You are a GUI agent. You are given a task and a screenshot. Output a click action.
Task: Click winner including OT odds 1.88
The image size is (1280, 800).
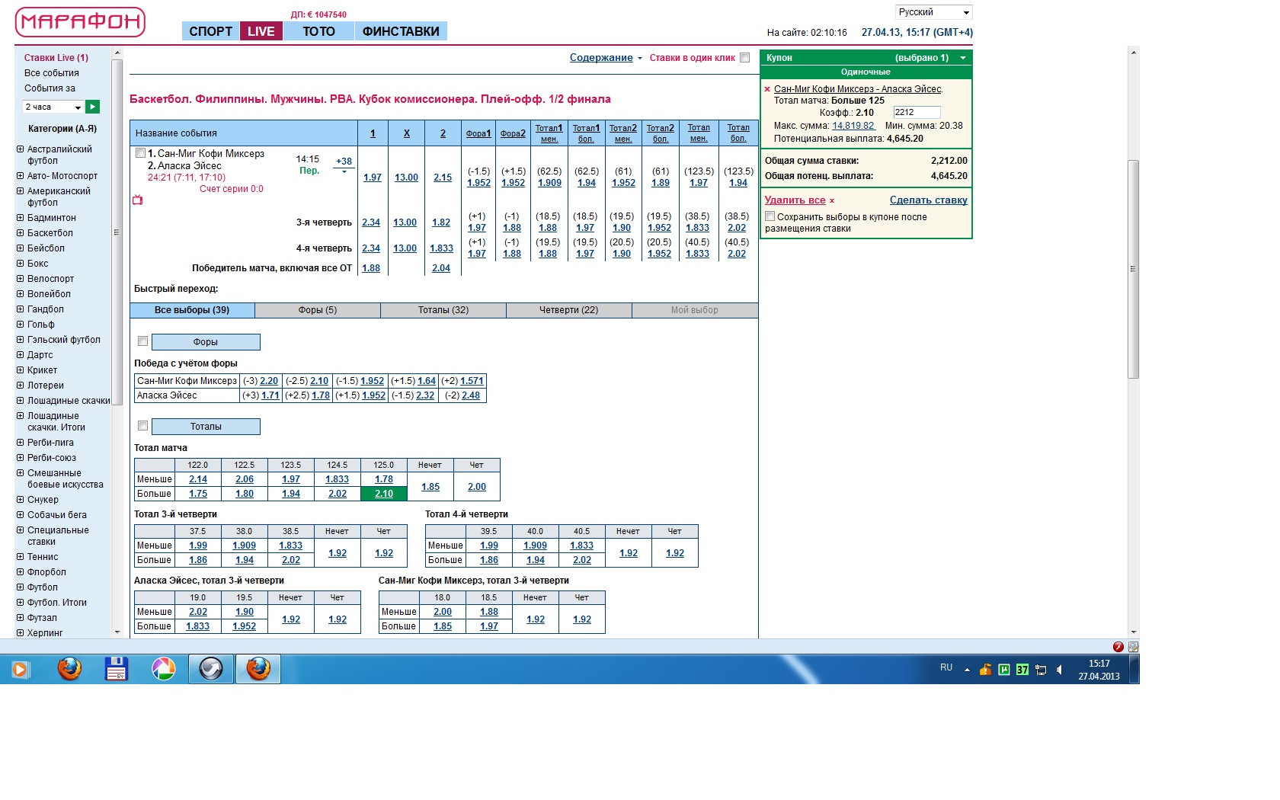pos(371,268)
